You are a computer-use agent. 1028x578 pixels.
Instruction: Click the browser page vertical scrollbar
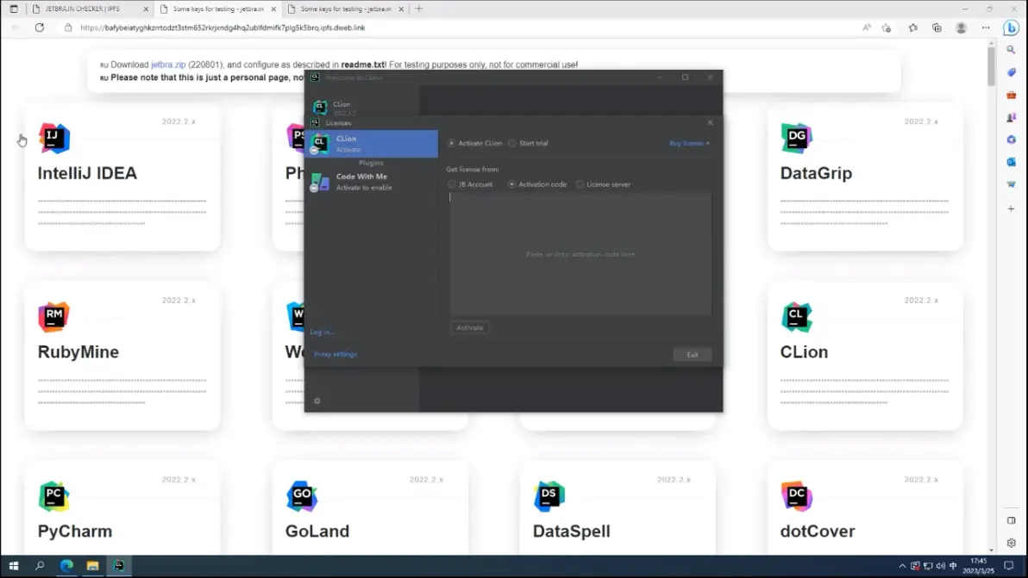(x=991, y=65)
